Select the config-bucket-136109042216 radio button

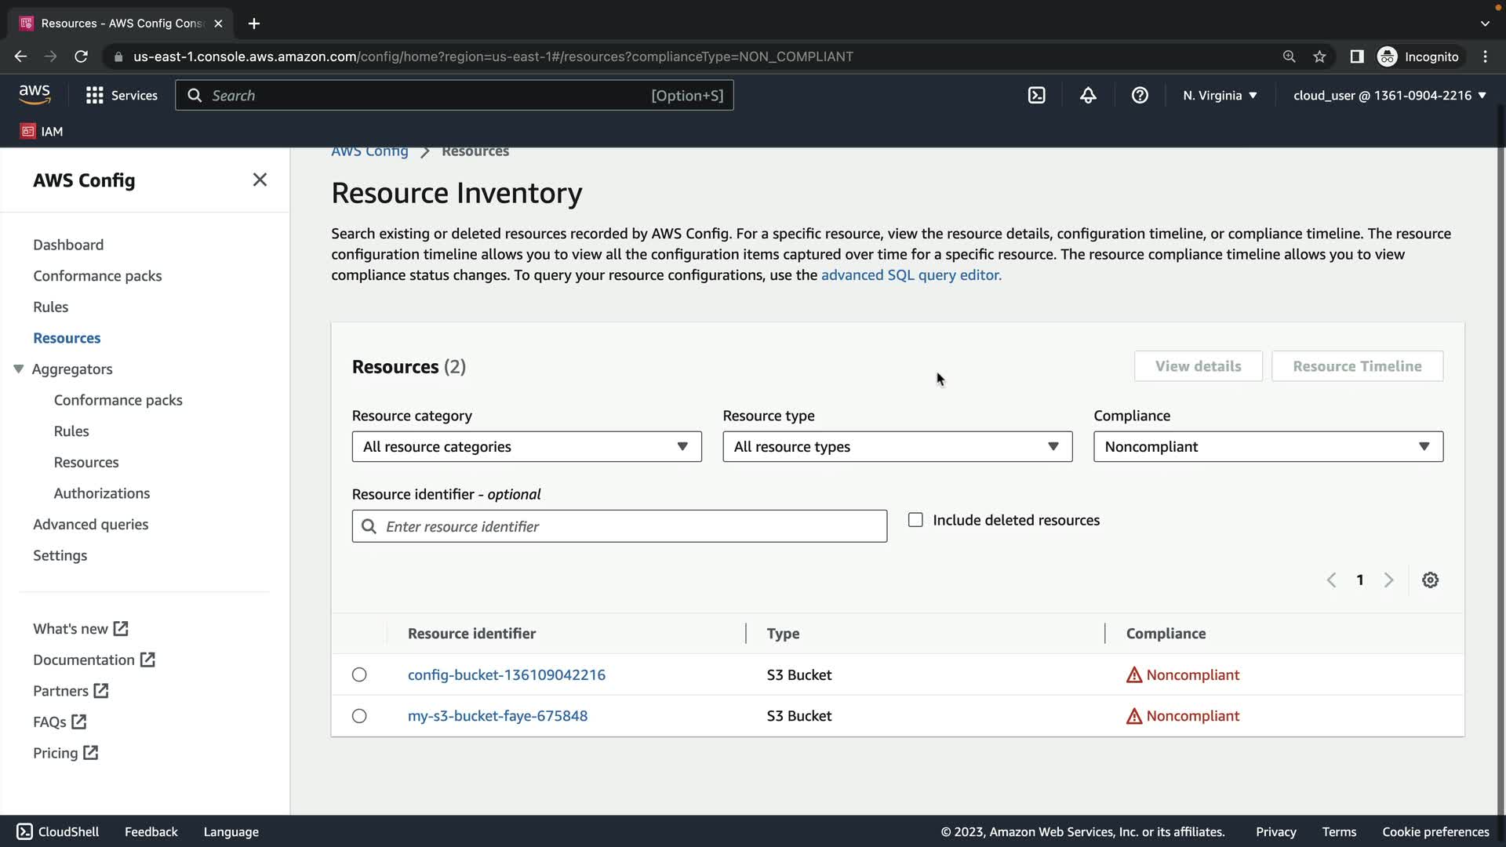coord(359,675)
